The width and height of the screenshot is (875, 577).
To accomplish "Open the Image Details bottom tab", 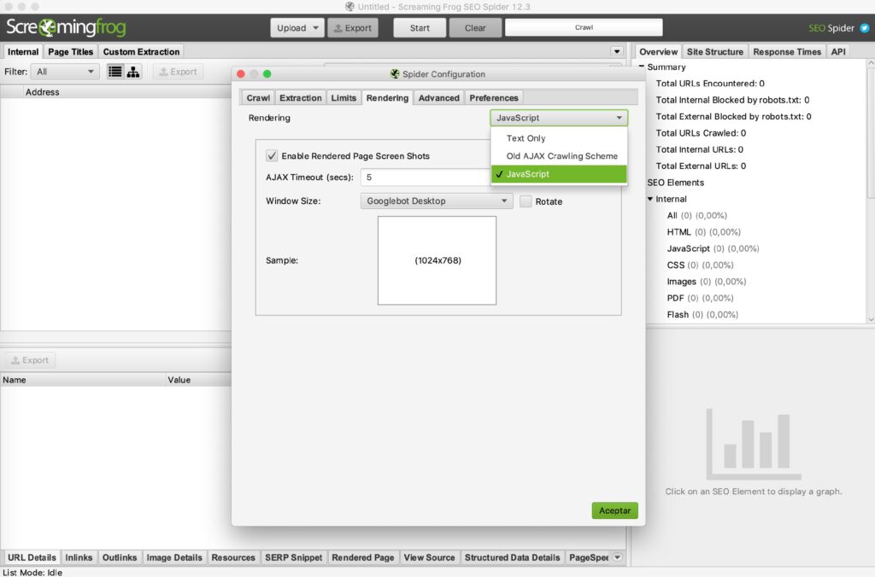I will [x=174, y=557].
